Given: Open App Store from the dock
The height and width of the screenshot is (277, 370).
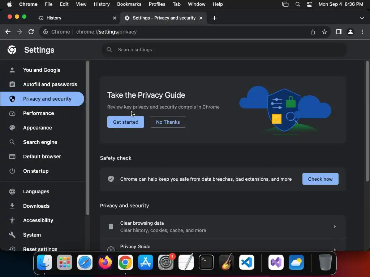Looking at the screenshot, I should [146, 262].
